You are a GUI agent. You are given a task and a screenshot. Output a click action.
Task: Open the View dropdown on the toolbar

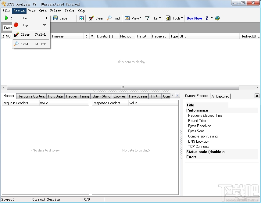133,18
